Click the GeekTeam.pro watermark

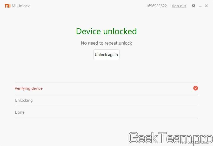click(170, 138)
